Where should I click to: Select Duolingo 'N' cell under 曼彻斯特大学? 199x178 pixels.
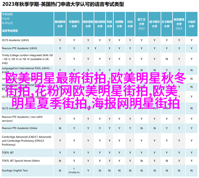tap(60, 170)
